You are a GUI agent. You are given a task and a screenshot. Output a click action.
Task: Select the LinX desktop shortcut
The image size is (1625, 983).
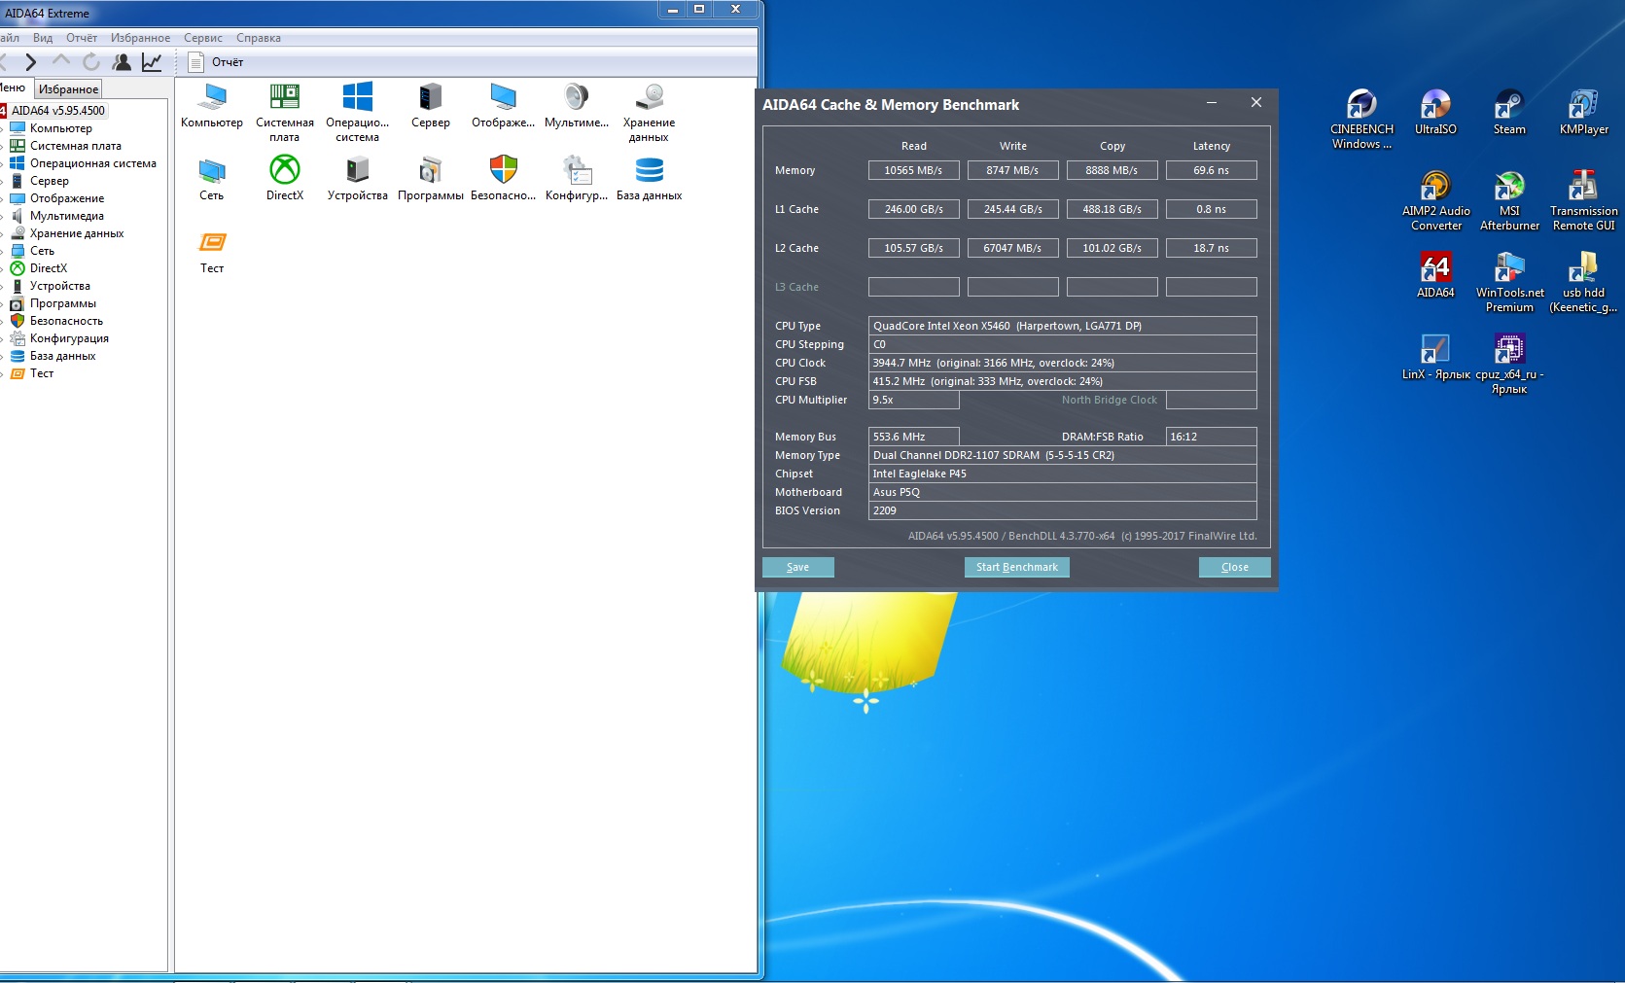coord(1435,357)
